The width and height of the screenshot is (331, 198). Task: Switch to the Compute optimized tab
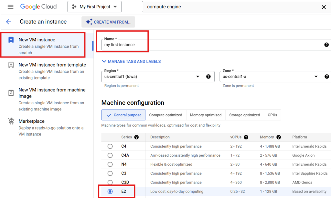(165, 115)
